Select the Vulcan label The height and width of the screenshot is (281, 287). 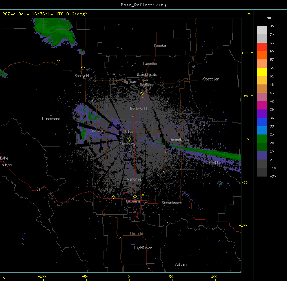click(x=180, y=264)
